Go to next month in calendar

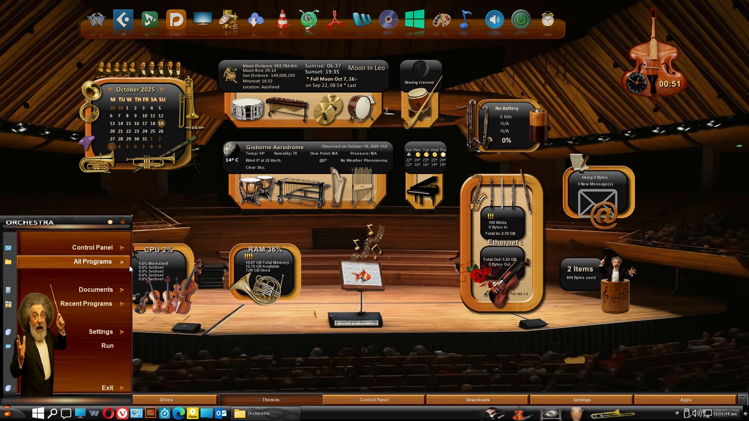click(162, 90)
